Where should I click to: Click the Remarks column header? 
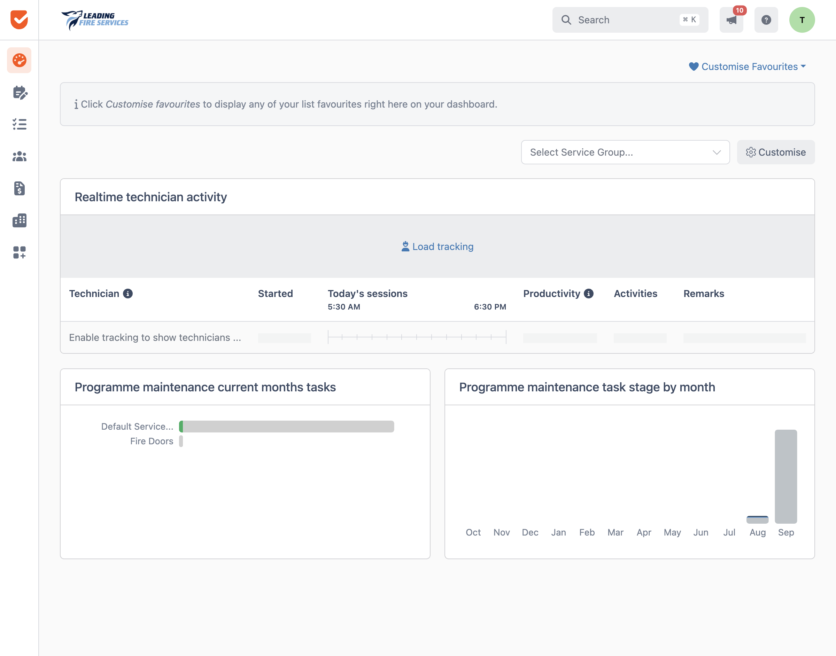(703, 294)
